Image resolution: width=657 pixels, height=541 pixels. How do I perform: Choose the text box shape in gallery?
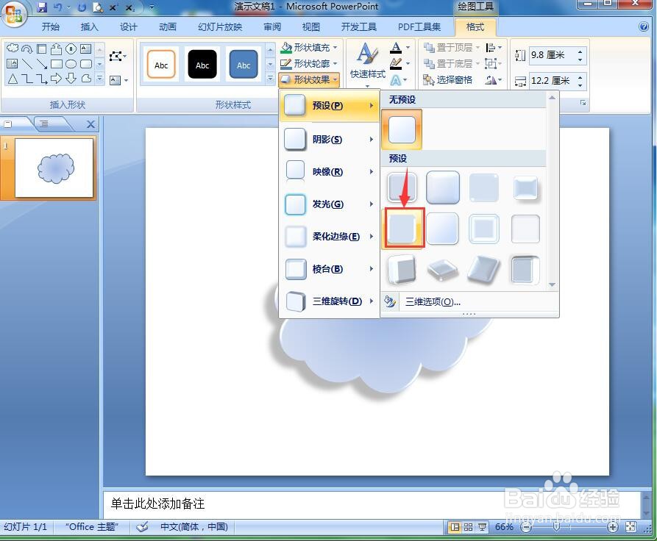(86, 49)
